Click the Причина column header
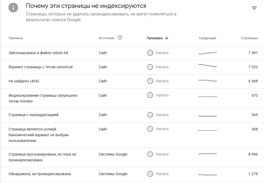 point(16,38)
